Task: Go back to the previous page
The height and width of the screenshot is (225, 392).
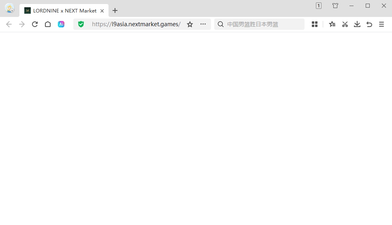Action: 9,24
